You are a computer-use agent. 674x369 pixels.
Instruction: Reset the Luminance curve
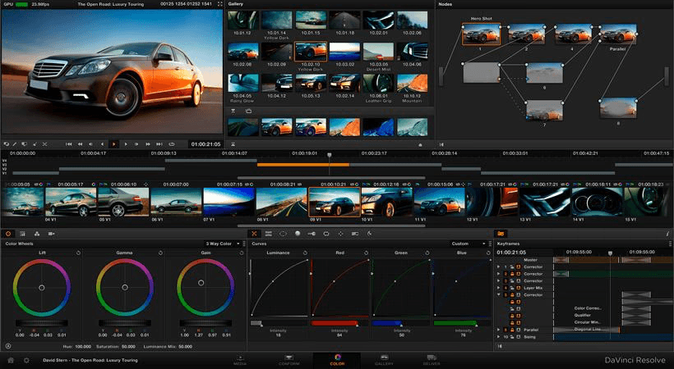point(307,253)
